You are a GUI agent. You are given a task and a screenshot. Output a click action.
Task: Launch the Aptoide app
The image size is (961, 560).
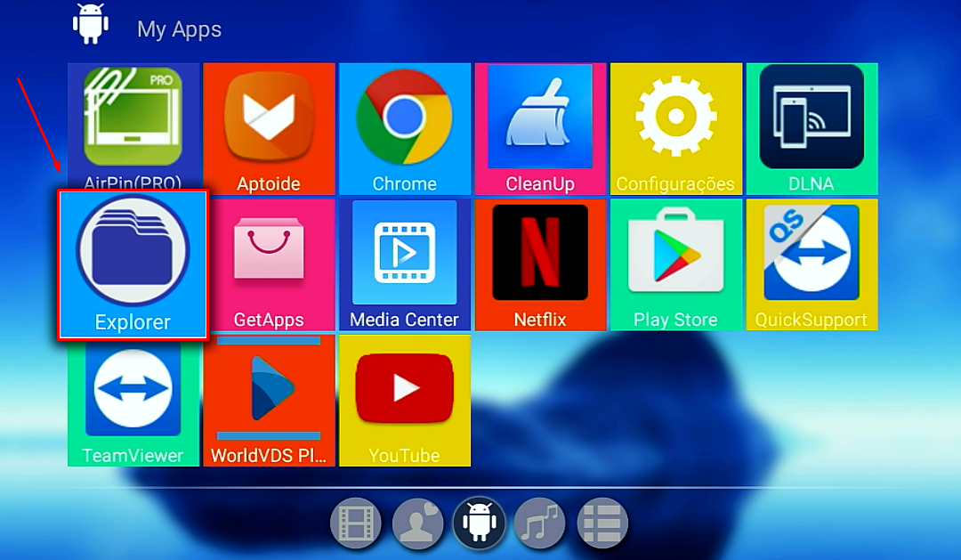(x=269, y=129)
